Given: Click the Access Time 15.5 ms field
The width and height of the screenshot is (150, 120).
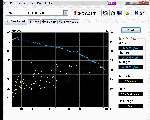Looking at the screenshot, I should coord(130,81).
